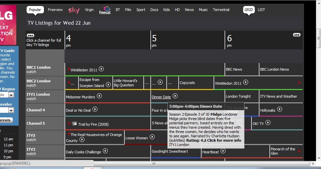Play Wimbledon 2011 on BBC1 London

[x=101, y=69]
